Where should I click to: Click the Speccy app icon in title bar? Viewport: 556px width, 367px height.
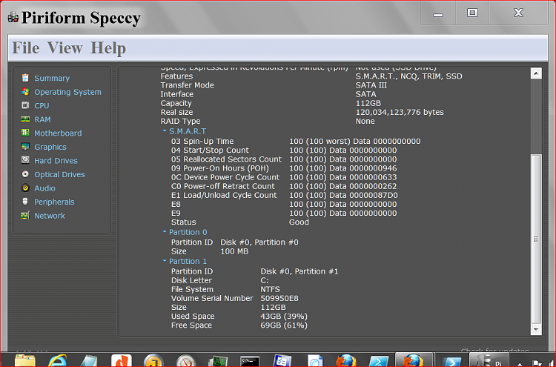13,17
